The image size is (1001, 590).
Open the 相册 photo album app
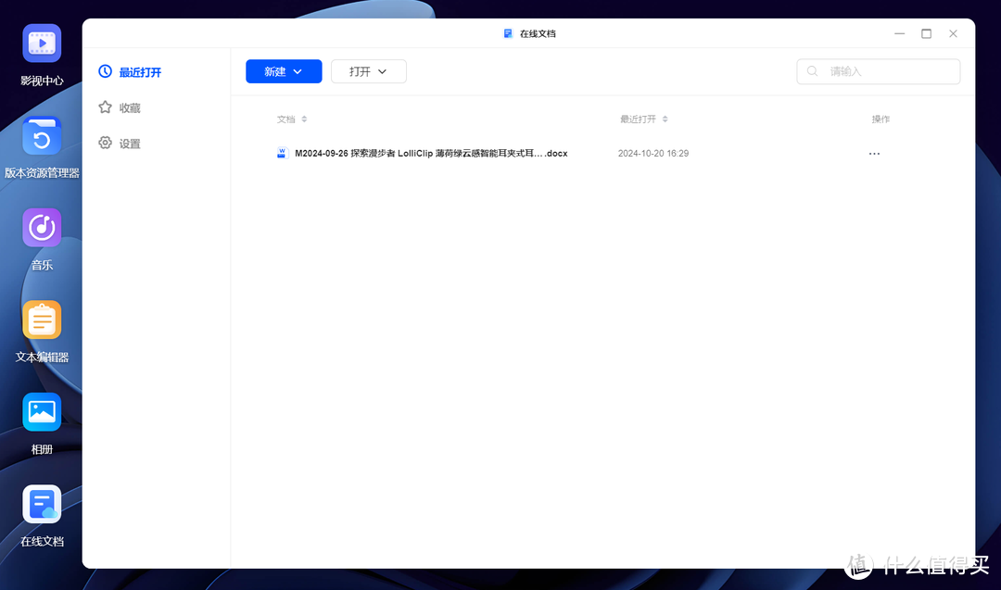[x=42, y=411]
